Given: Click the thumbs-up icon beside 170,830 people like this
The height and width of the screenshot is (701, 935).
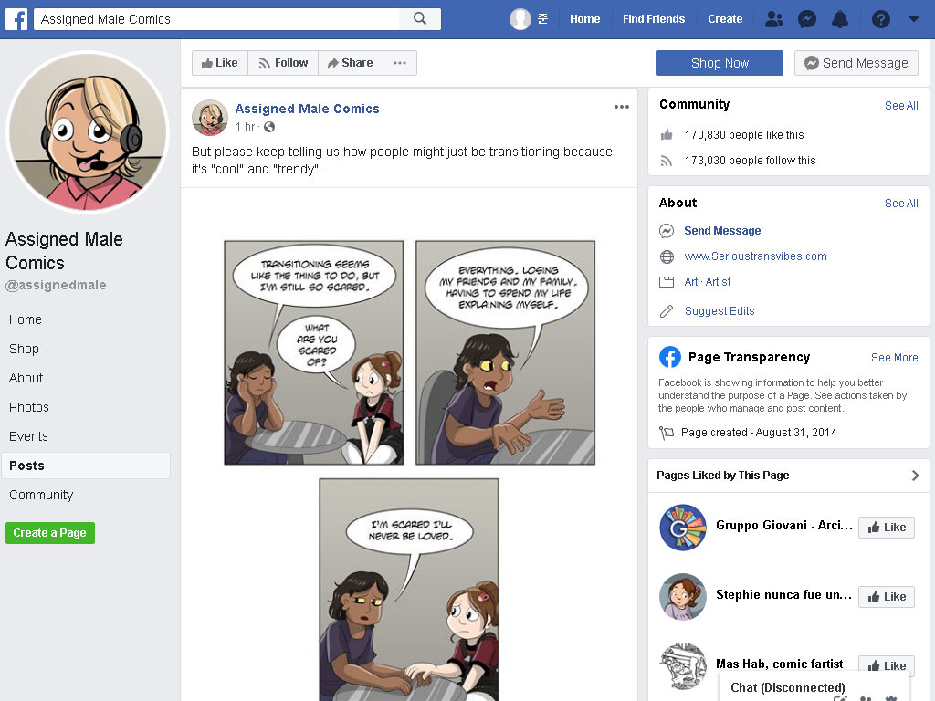Looking at the screenshot, I should 667,135.
